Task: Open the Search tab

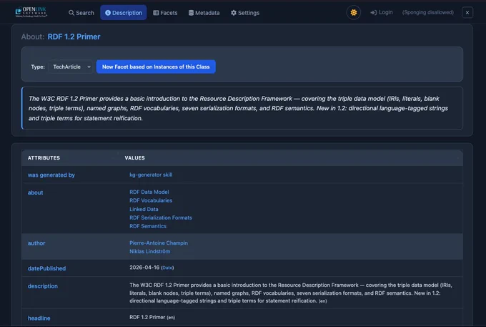Action: click(81, 13)
